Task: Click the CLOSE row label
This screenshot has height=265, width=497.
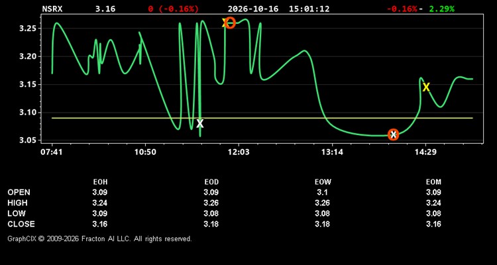Action: (x=21, y=224)
